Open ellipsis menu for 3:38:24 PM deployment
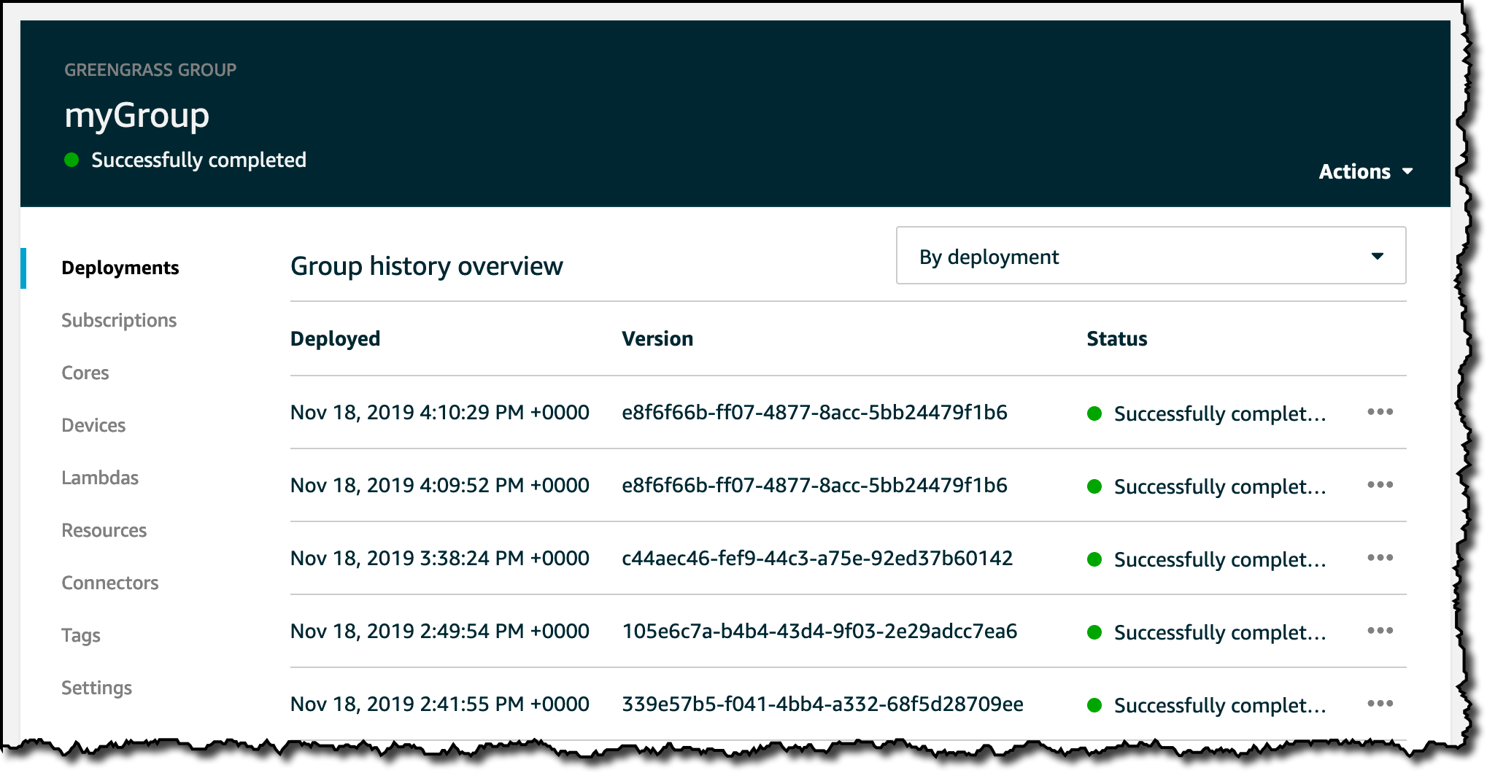This screenshot has width=1487, height=773. (x=1380, y=558)
